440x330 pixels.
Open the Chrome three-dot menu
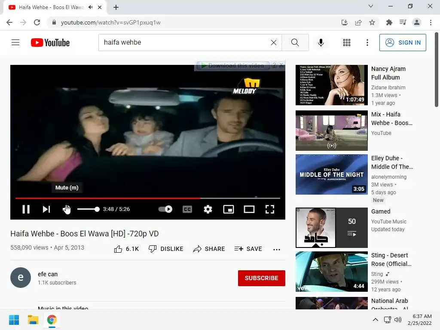tap(431, 22)
